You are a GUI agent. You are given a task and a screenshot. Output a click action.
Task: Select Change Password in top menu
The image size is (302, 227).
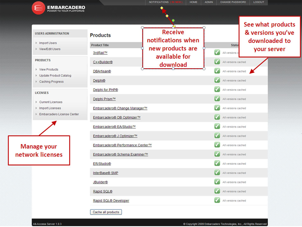(233, 2)
